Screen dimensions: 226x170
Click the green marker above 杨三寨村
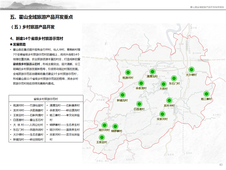pos(206,94)
